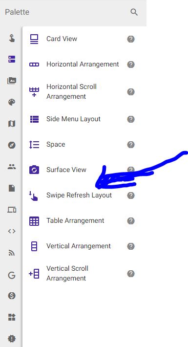
Task: Open the Connectivity RSS feed icon
Action: (12, 253)
